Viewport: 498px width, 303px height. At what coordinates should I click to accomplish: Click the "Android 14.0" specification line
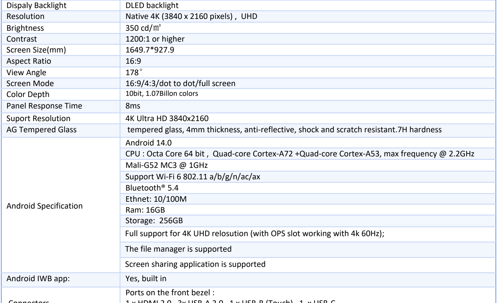[149, 143]
